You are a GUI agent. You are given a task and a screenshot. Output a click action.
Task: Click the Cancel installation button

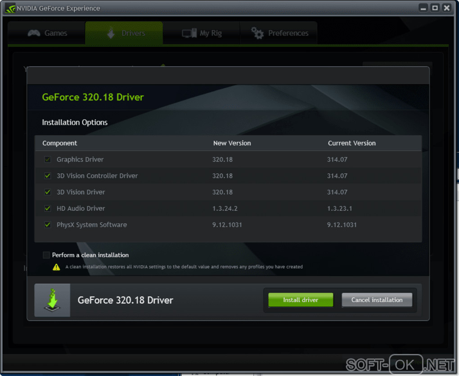[377, 300]
